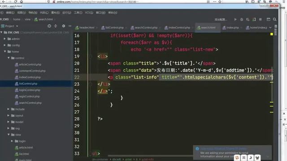This screenshot has height=161, width=287.
Task: Click the browser screenshot crop icon
Action: tap(265, 2)
